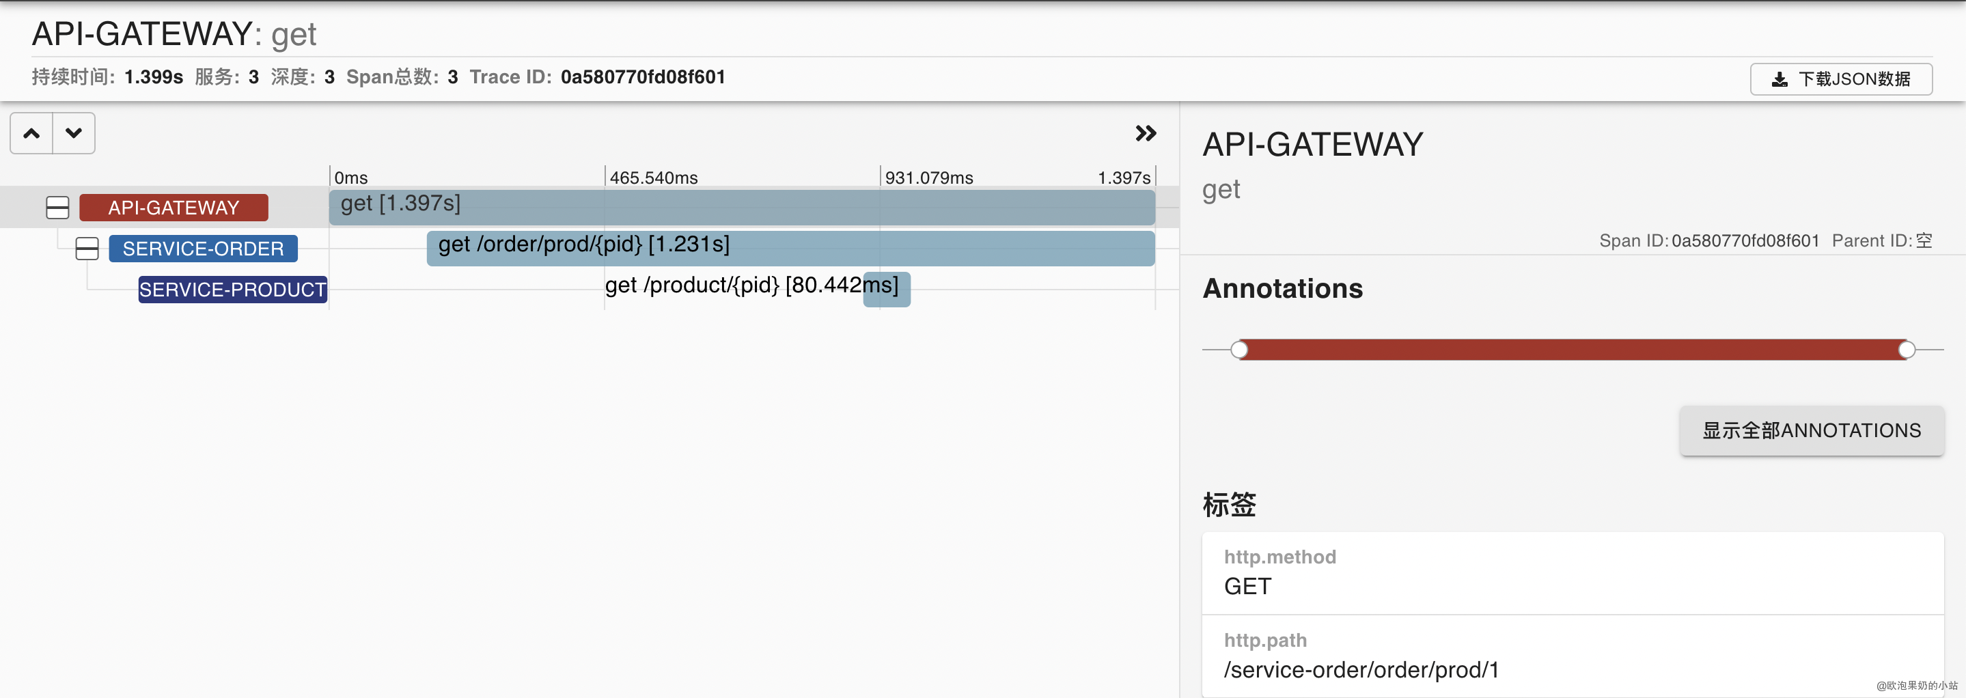Click the get /product/{pid} span bar
This screenshot has width=1966, height=698.
(x=886, y=290)
